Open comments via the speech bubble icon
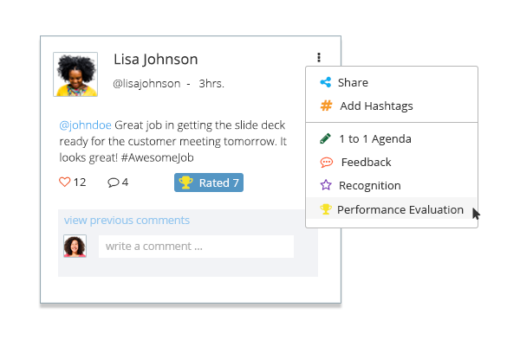Screen dimensions: 520x346 [113, 183]
